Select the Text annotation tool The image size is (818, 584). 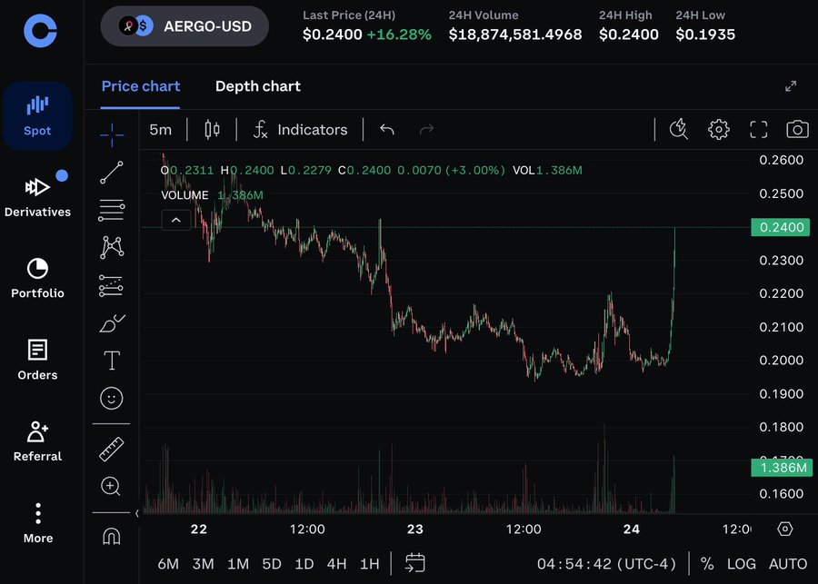(112, 361)
